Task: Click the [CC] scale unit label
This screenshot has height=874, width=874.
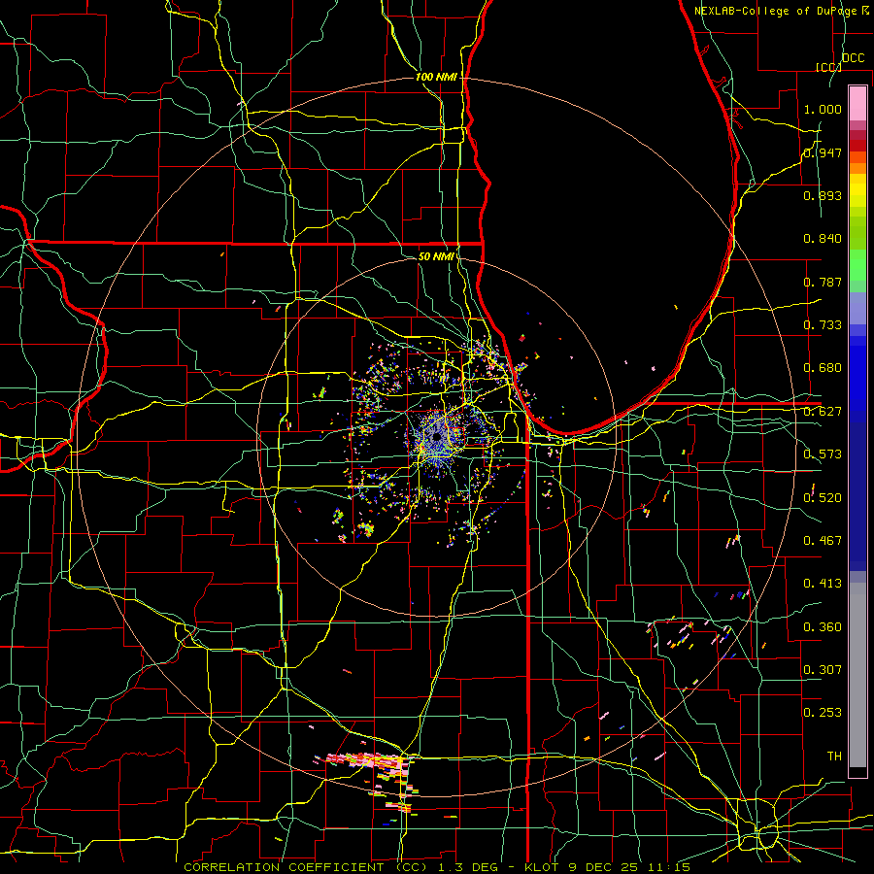Action: pos(828,67)
